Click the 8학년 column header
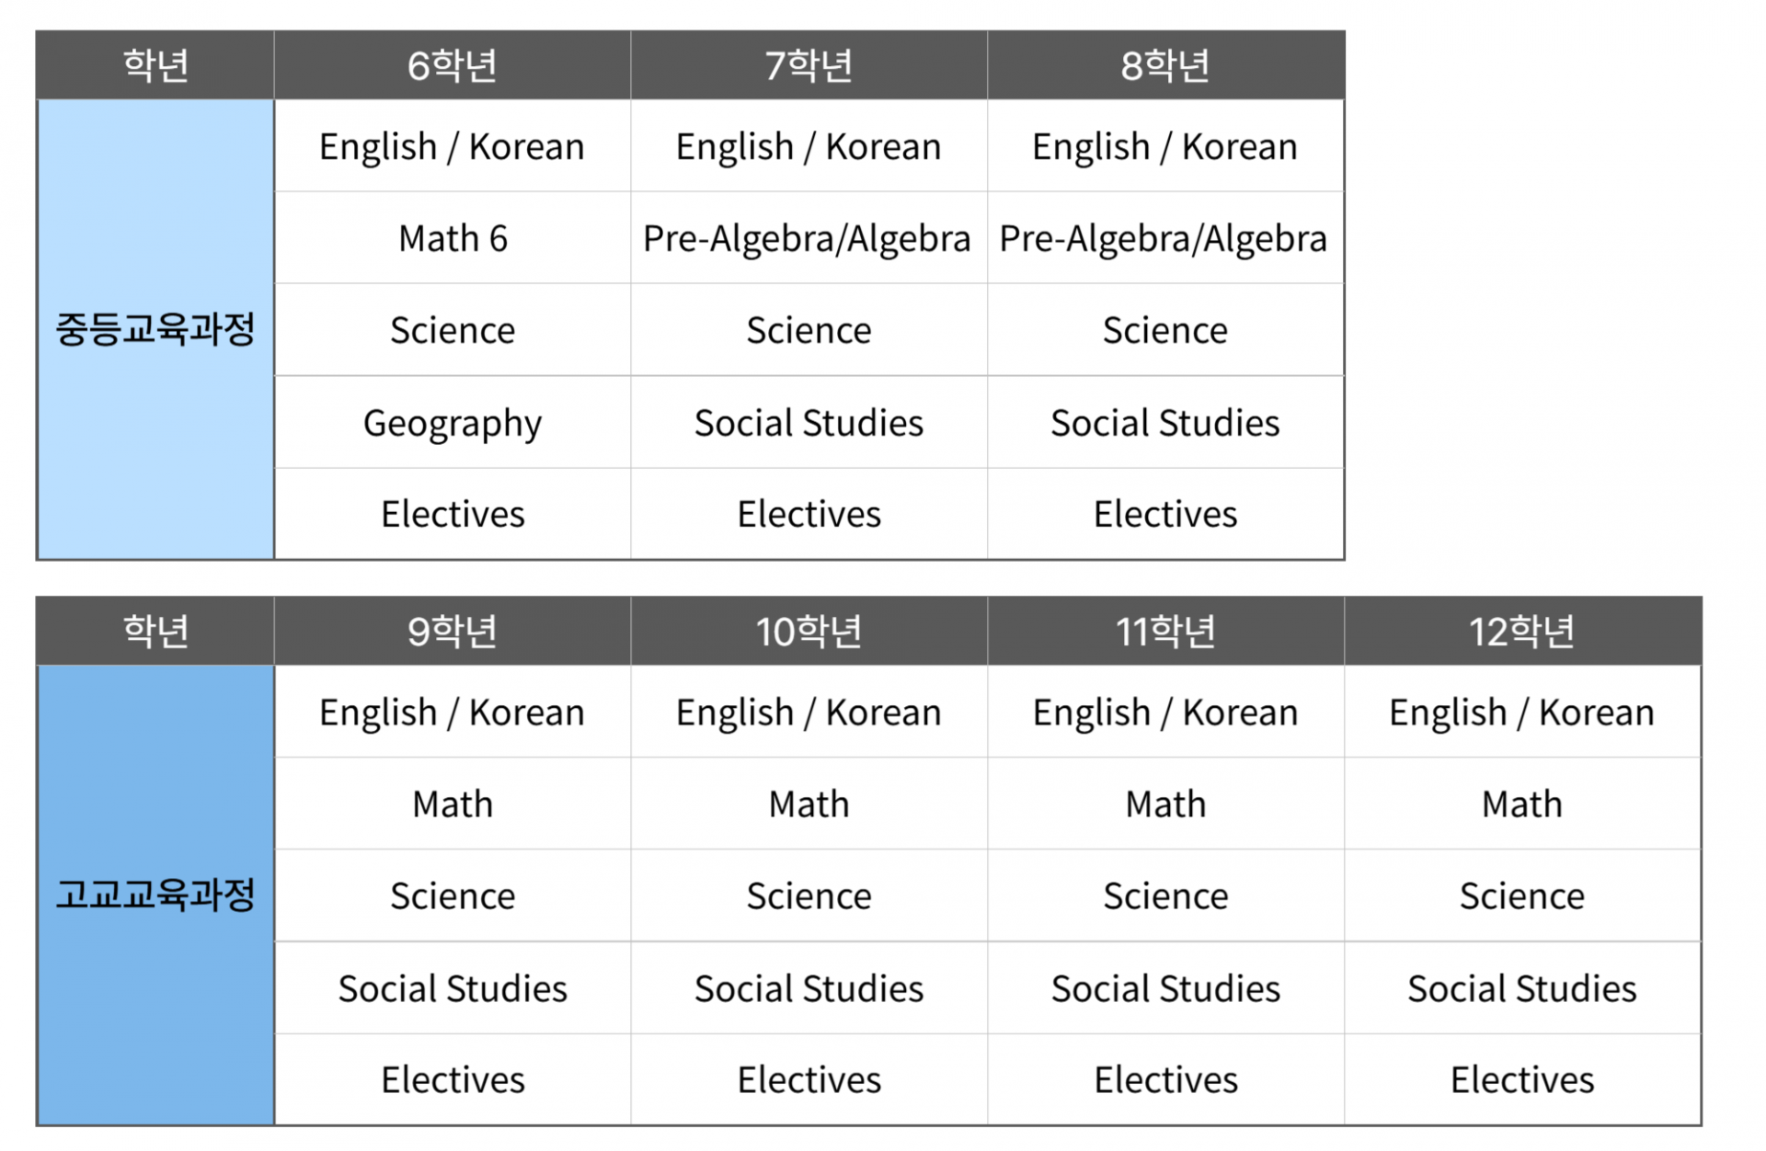The image size is (1766, 1151). click(x=1164, y=65)
